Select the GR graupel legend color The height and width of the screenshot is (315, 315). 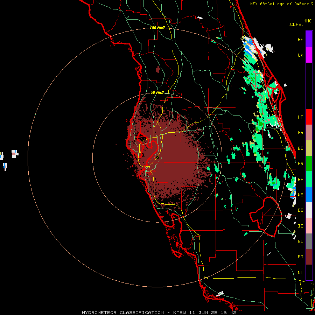pyautogui.click(x=309, y=133)
